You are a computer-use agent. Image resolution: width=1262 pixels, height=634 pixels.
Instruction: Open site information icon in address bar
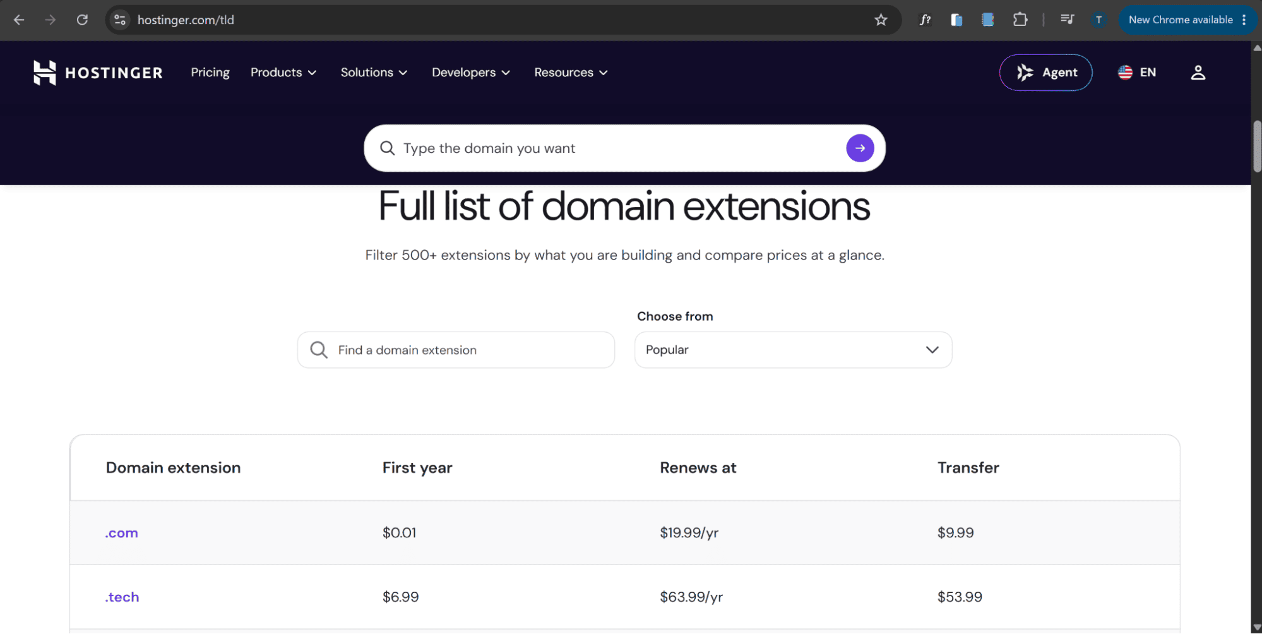pyautogui.click(x=120, y=20)
